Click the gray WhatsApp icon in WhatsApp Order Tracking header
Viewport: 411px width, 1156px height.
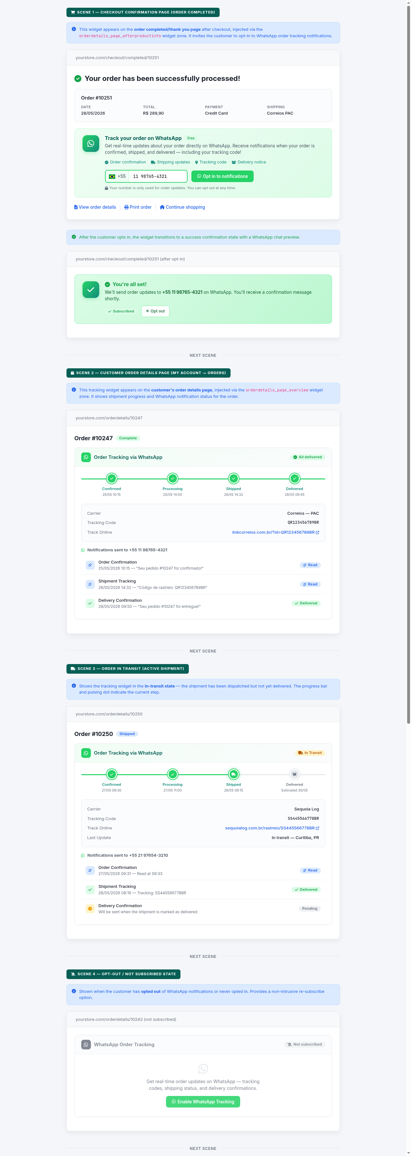(86, 1045)
